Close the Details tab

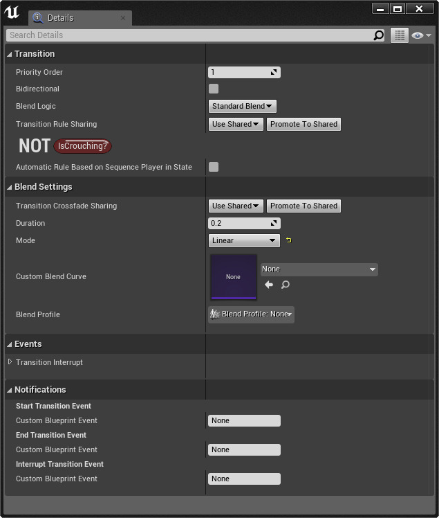tap(123, 18)
